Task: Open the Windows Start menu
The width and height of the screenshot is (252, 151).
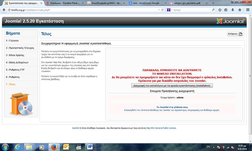Action: tap(5, 147)
